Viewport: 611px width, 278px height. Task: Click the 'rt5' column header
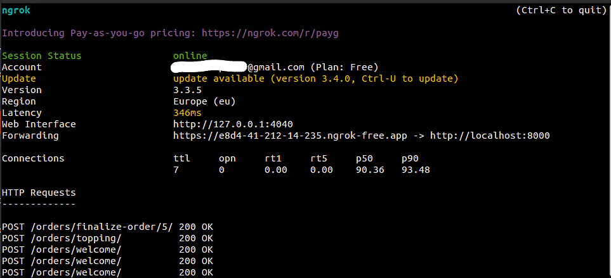coord(319,159)
